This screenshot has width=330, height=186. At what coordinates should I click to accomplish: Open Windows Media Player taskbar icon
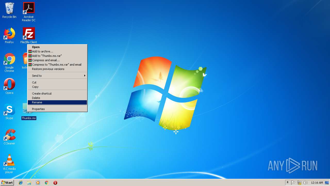pyautogui.click(x=38, y=183)
